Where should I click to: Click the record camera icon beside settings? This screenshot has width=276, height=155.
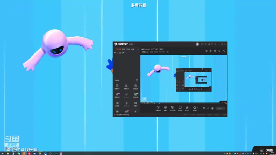(x=204, y=108)
